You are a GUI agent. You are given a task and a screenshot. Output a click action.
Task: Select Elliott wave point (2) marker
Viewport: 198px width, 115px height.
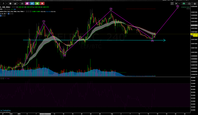(64, 53)
